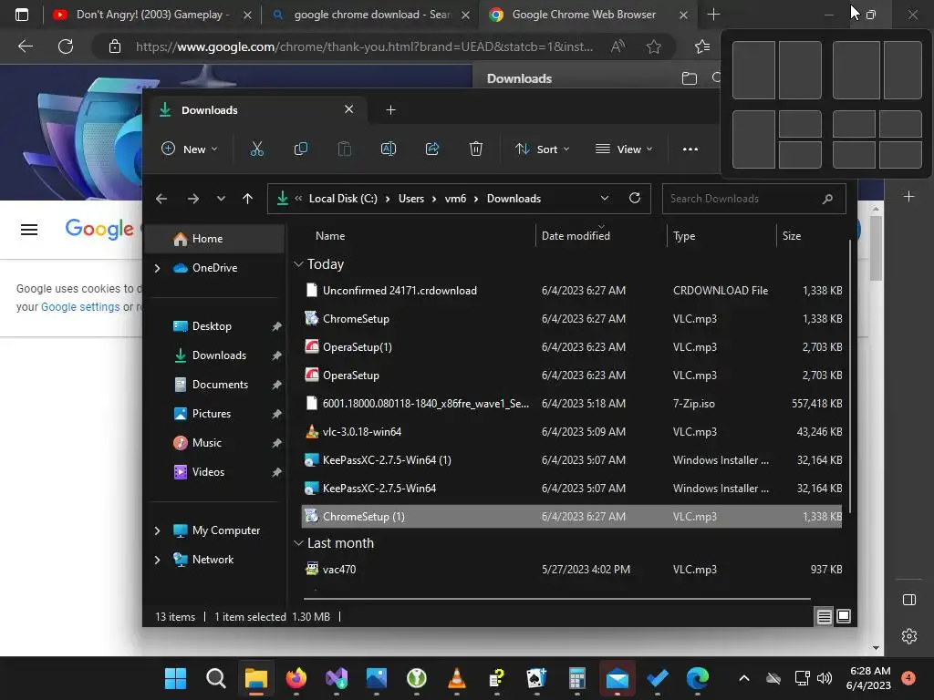The width and height of the screenshot is (934, 700).
Task: Open Documents in navigation pane
Action: tap(218, 385)
